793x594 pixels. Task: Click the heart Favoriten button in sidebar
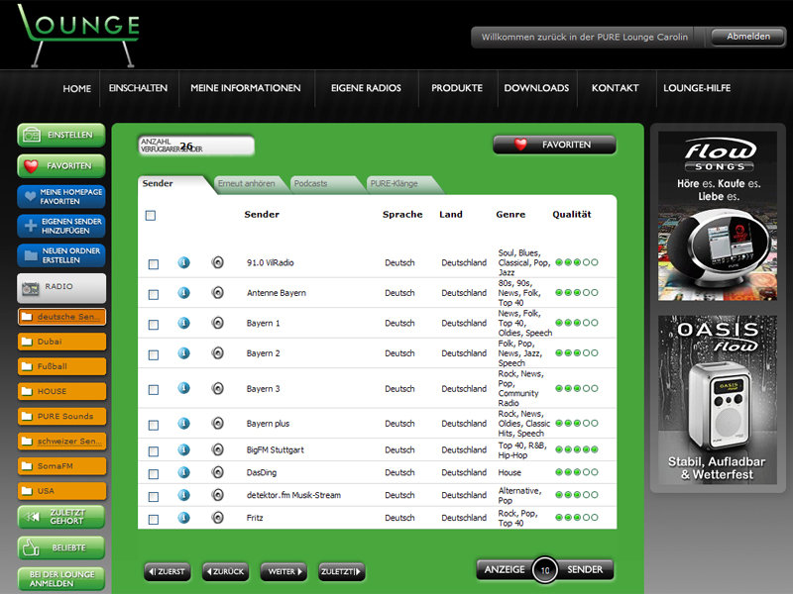coord(61,165)
